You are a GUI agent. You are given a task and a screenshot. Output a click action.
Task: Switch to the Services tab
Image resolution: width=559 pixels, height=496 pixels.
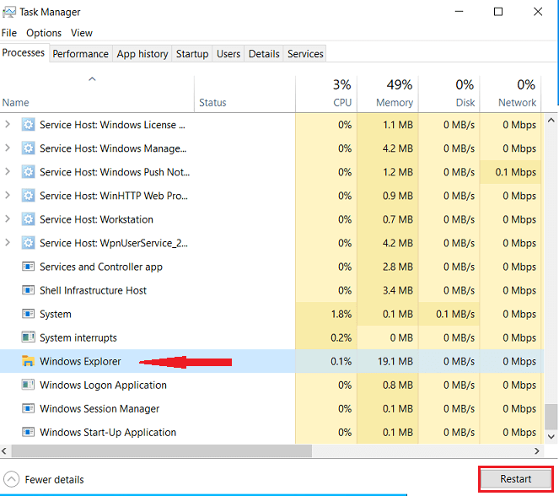pos(305,54)
